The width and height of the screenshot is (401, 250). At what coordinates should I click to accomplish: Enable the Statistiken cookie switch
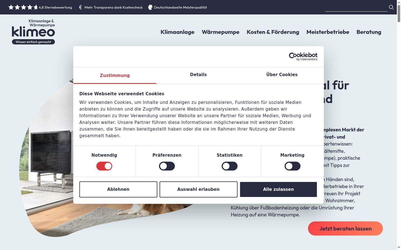point(229,166)
